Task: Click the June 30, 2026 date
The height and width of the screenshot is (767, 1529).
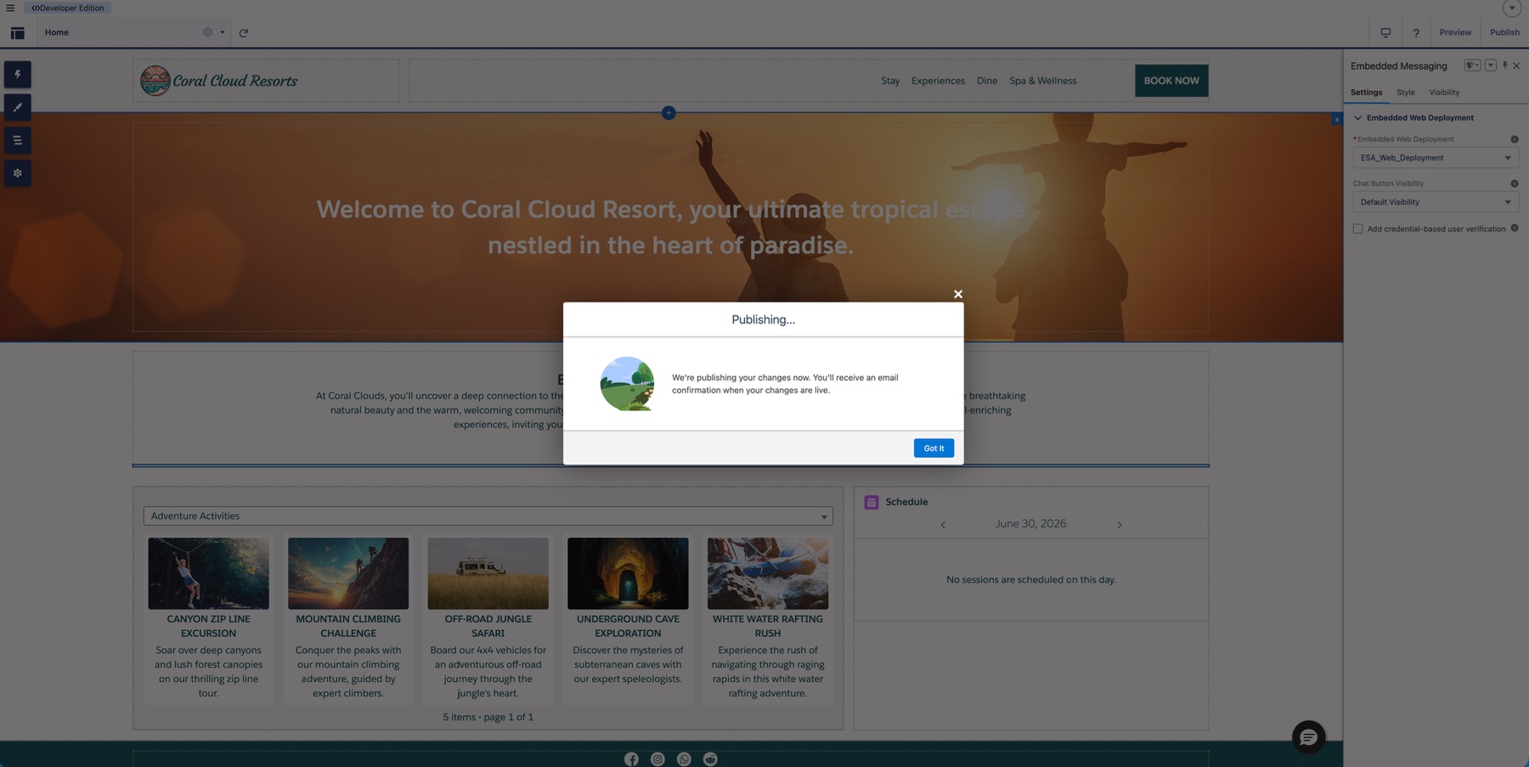Action: [x=1030, y=524]
